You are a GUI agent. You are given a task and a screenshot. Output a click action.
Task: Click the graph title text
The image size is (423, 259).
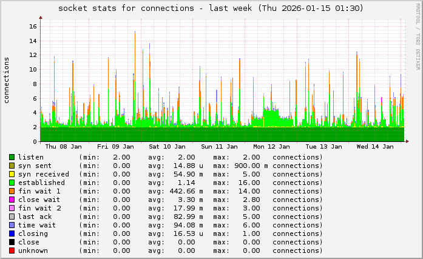tap(211, 8)
